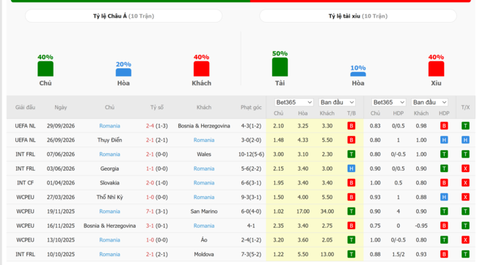Click the blue H HDP badge in Thổ Nhĩ Kỳ row
The image size is (477, 265).
tap(444, 197)
